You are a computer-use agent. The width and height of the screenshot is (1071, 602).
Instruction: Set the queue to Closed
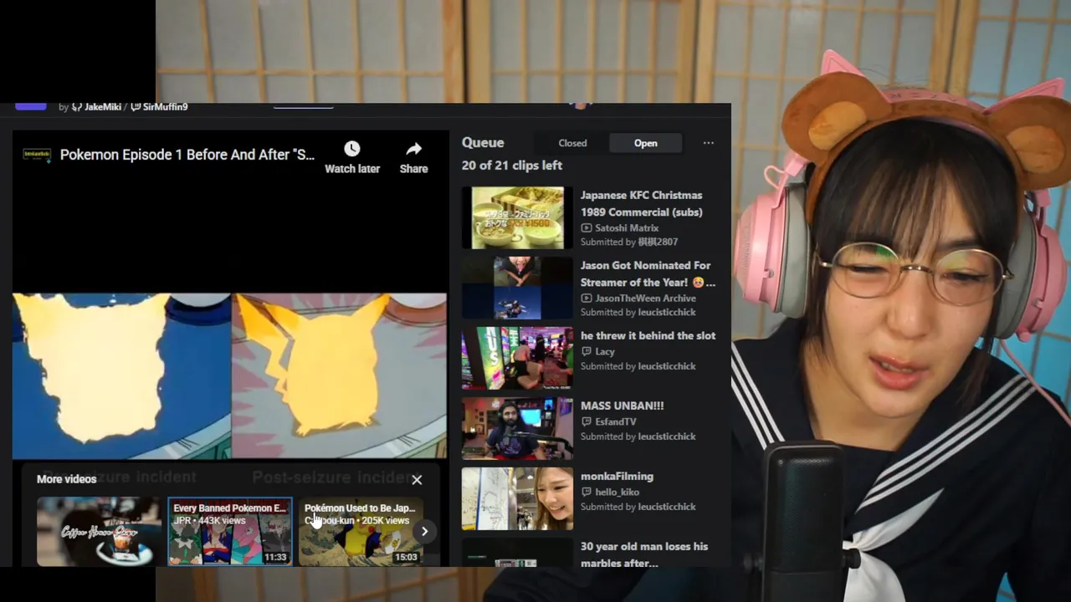point(572,143)
